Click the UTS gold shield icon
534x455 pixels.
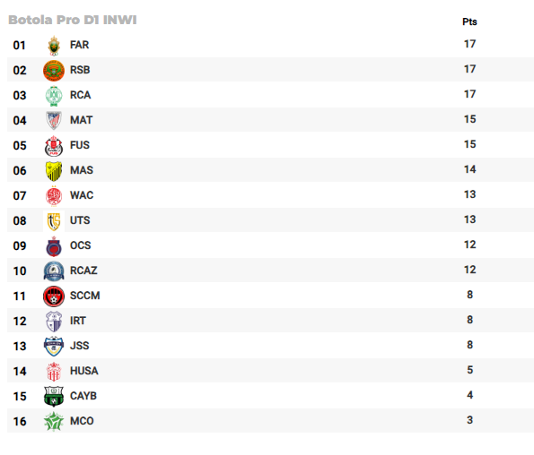[x=54, y=221]
